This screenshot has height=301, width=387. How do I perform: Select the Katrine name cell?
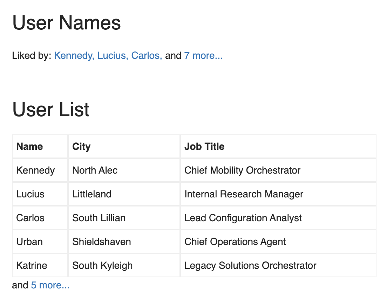tap(32, 266)
